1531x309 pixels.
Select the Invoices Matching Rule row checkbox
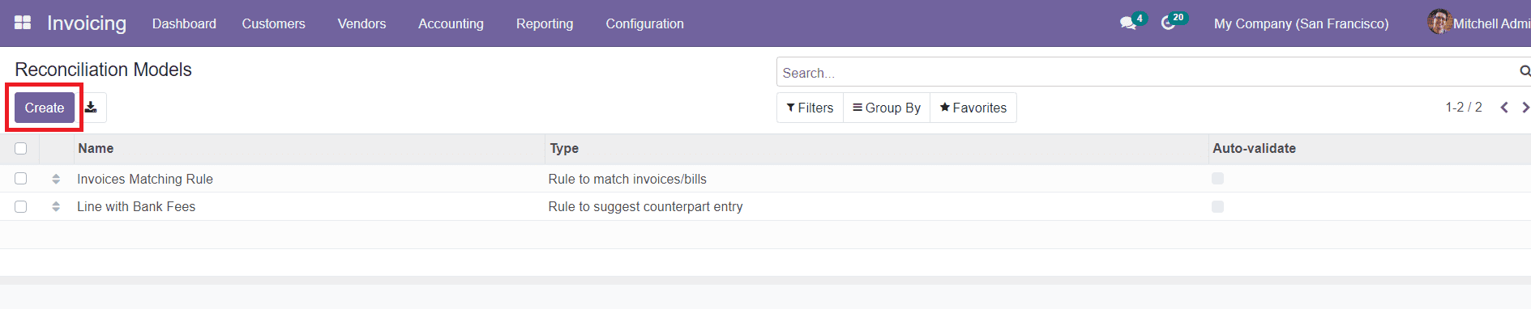point(21,179)
